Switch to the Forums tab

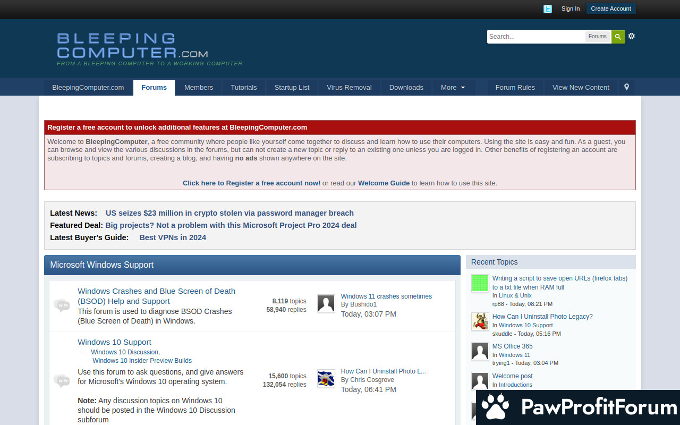(154, 88)
